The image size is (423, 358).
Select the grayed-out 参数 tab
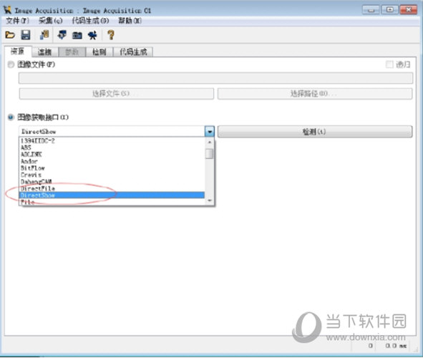pyautogui.click(x=72, y=52)
